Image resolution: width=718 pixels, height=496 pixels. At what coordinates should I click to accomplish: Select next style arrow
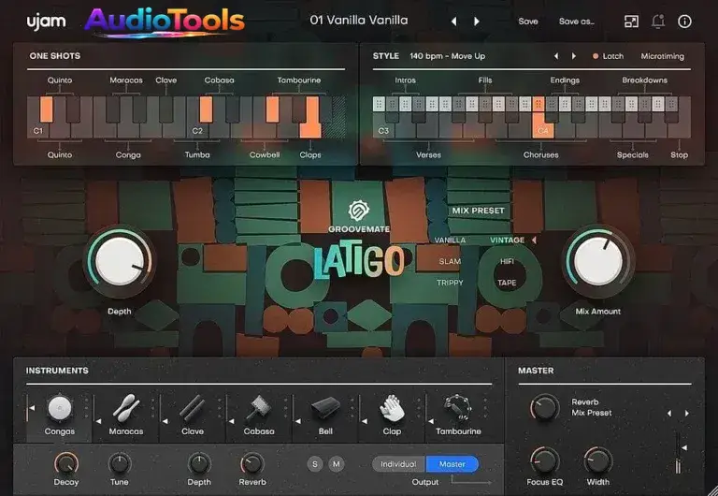coord(574,56)
